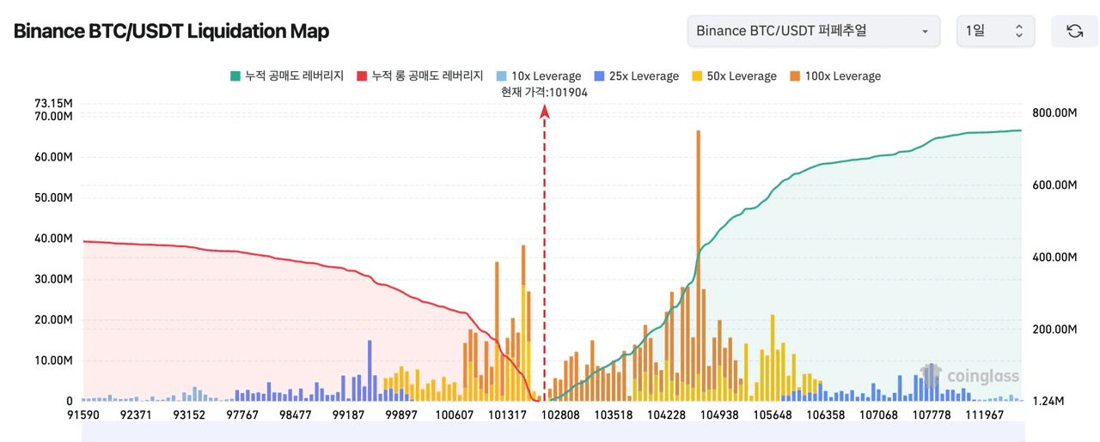
Task: Click the 800.00M right axis label
Action: pos(1054,113)
